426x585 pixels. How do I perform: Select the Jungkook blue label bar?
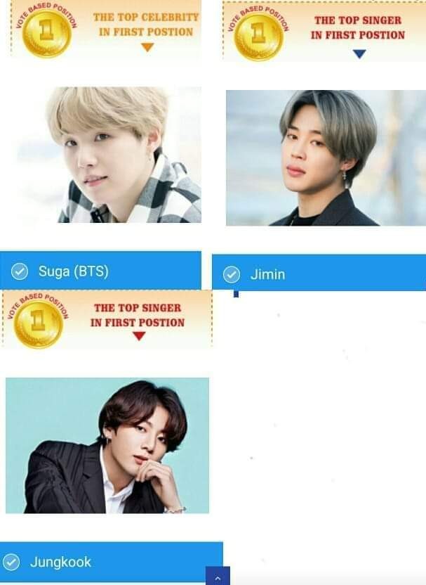(112, 562)
